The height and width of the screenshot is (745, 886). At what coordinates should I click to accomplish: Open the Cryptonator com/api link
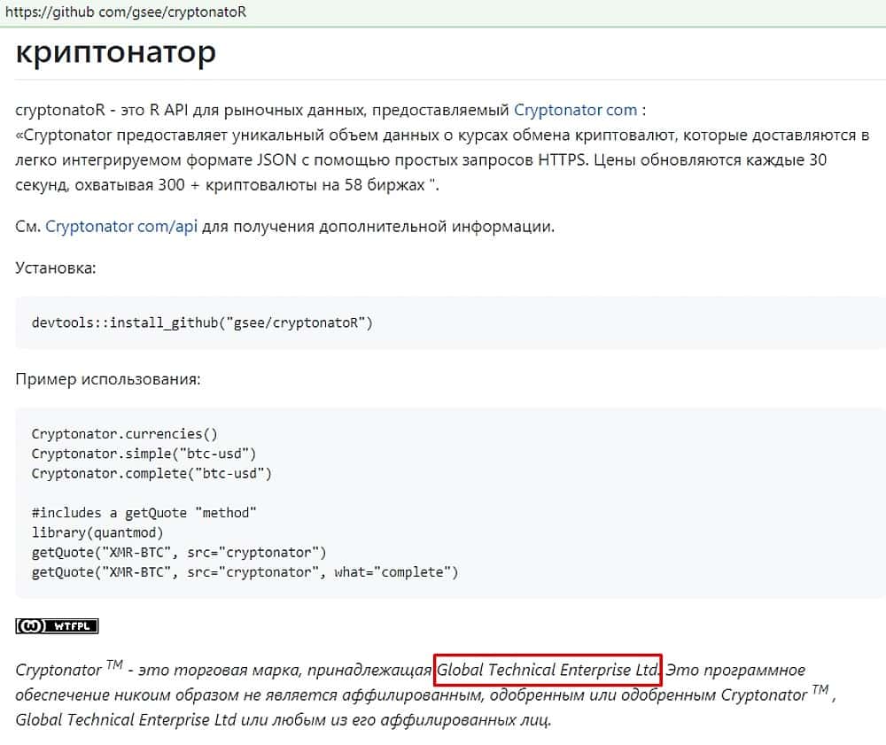[121, 226]
